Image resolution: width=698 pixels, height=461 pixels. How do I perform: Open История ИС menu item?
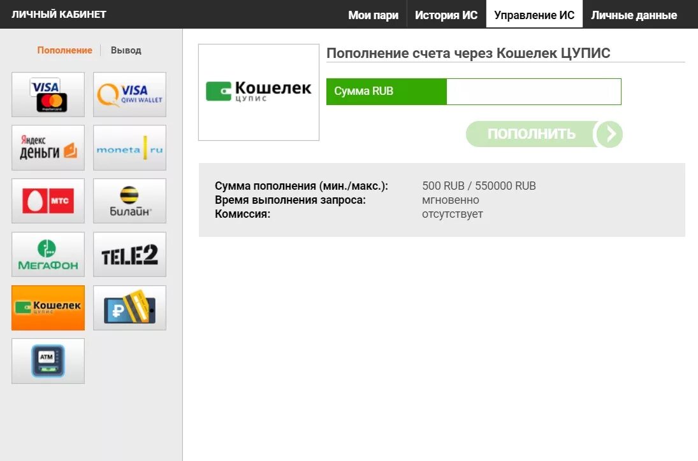pos(446,15)
